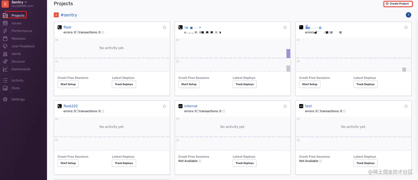Star the flask project
The height and width of the screenshot is (180, 418).
click(164, 27)
